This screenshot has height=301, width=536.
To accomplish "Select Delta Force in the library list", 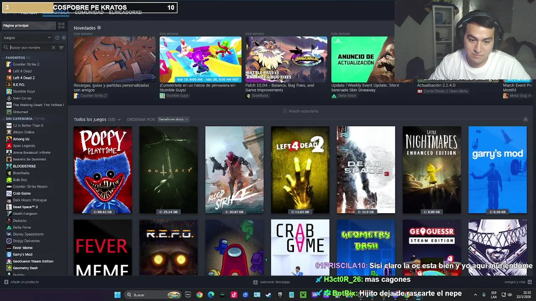I will [22, 227].
